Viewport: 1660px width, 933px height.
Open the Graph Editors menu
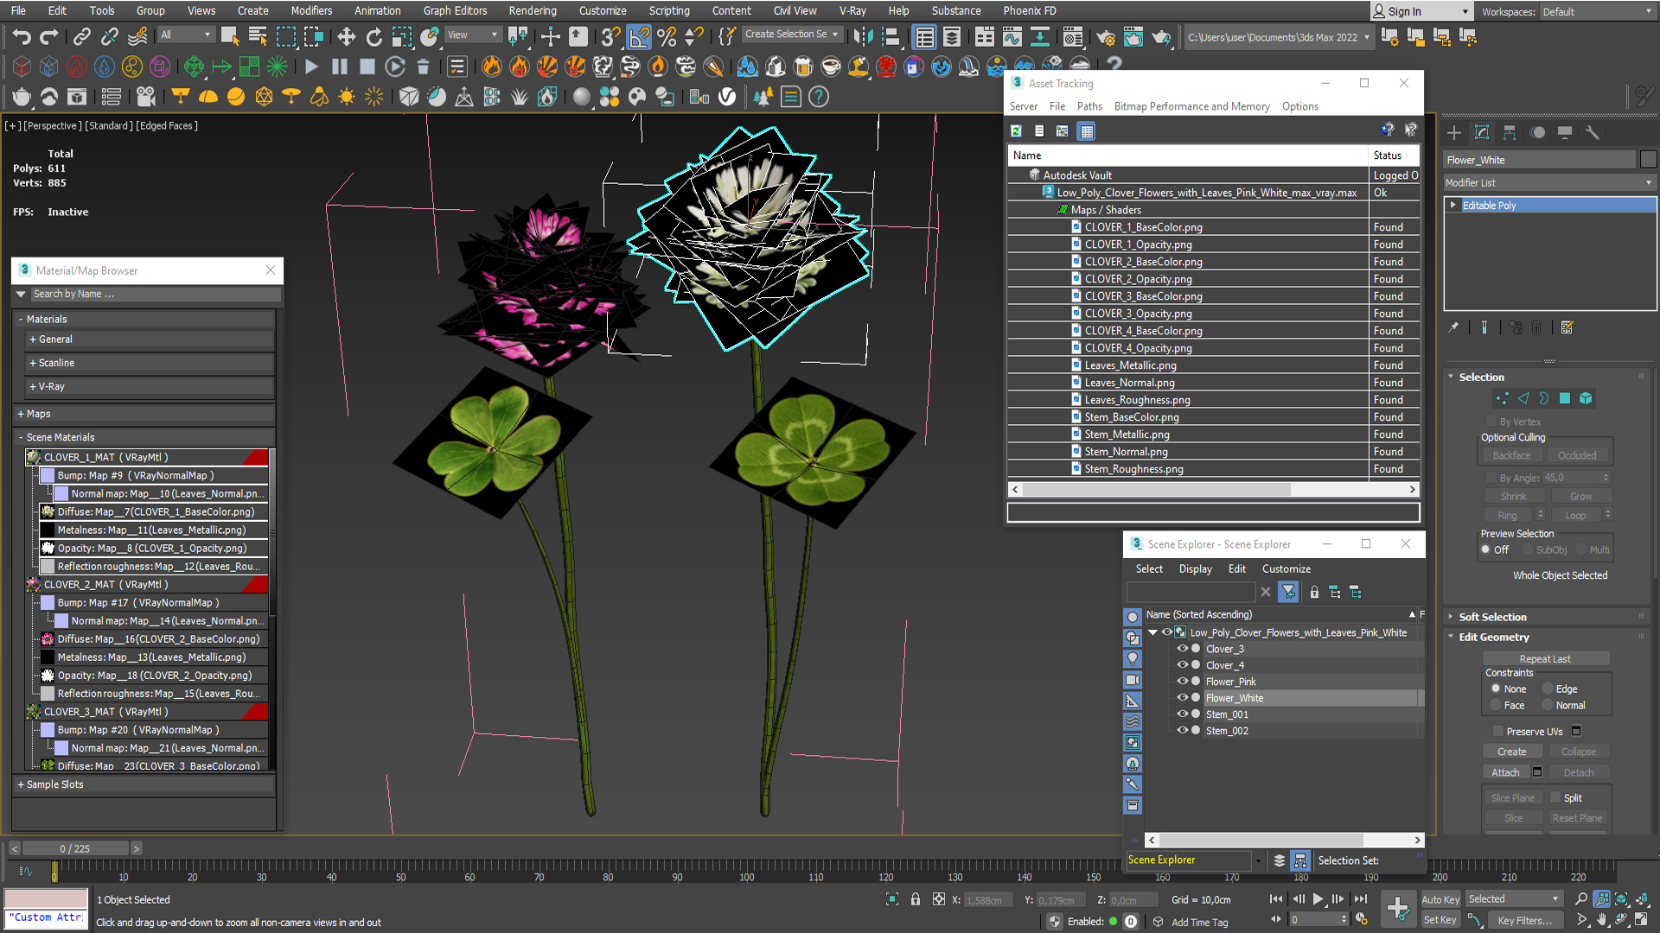pos(455,10)
